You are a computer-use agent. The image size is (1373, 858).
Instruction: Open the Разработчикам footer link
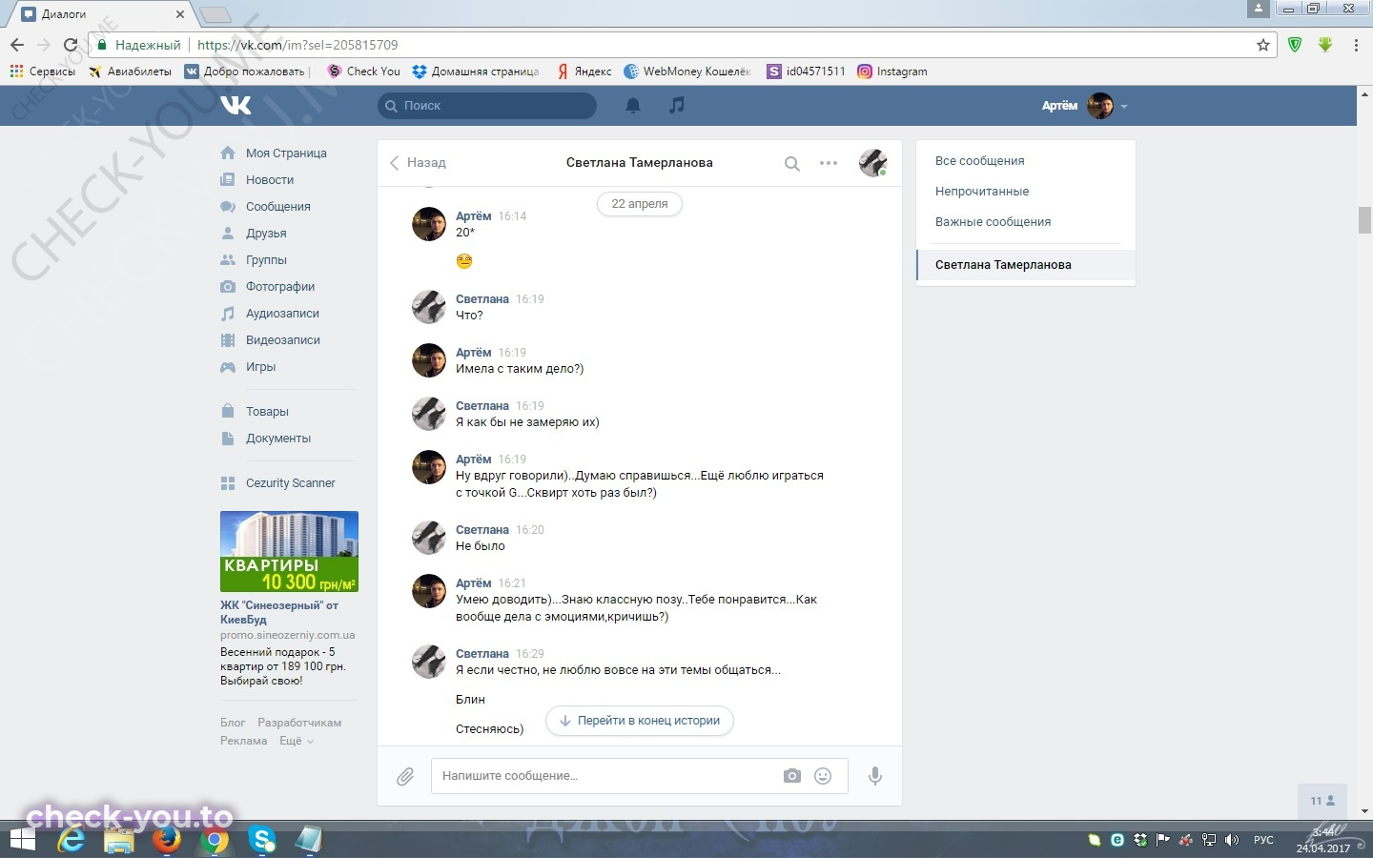coord(299,723)
